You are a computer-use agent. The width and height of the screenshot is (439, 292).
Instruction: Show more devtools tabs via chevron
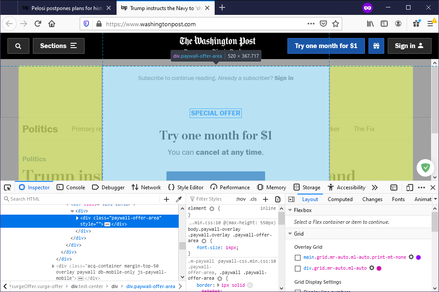[x=375, y=188]
